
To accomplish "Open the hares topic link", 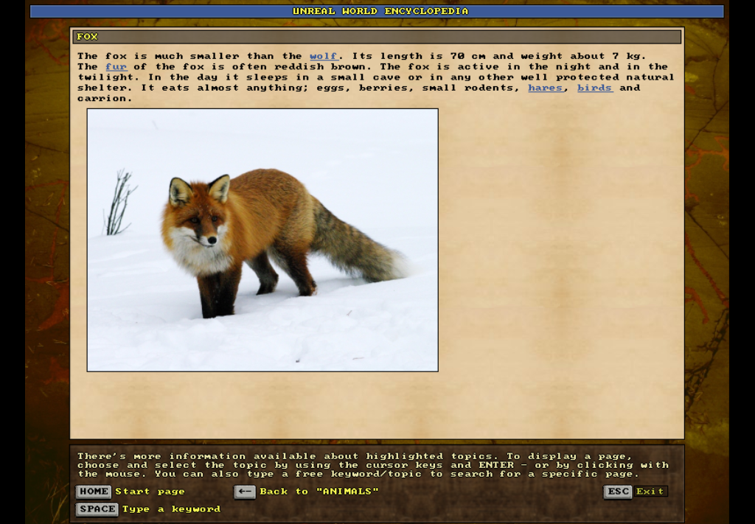I will 546,88.
